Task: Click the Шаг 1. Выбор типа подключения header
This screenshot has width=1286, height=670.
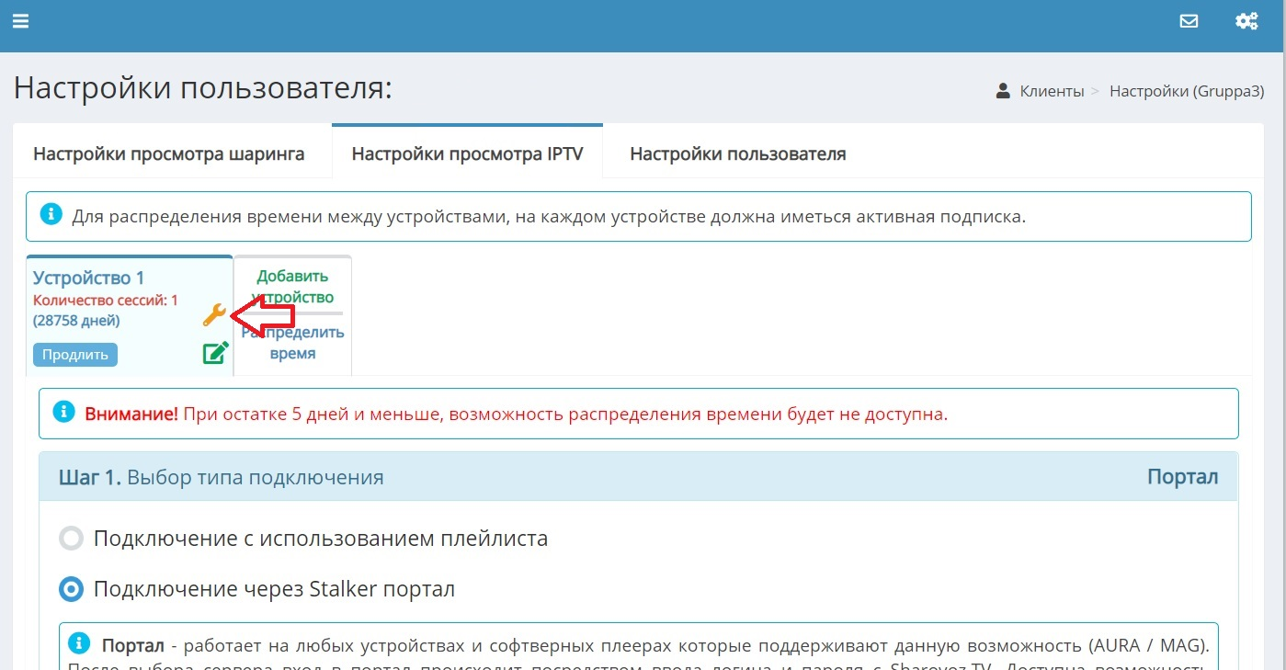Action: [x=638, y=477]
